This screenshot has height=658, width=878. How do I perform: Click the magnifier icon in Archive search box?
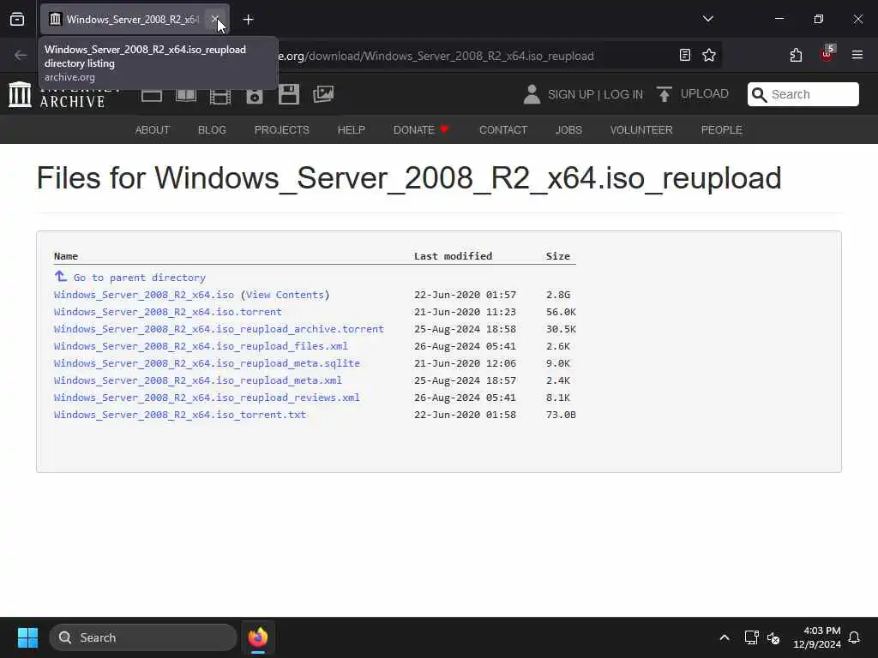(760, 94)
